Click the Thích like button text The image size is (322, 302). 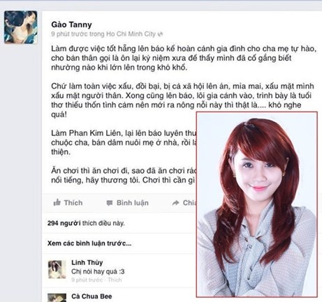(73, 203)
